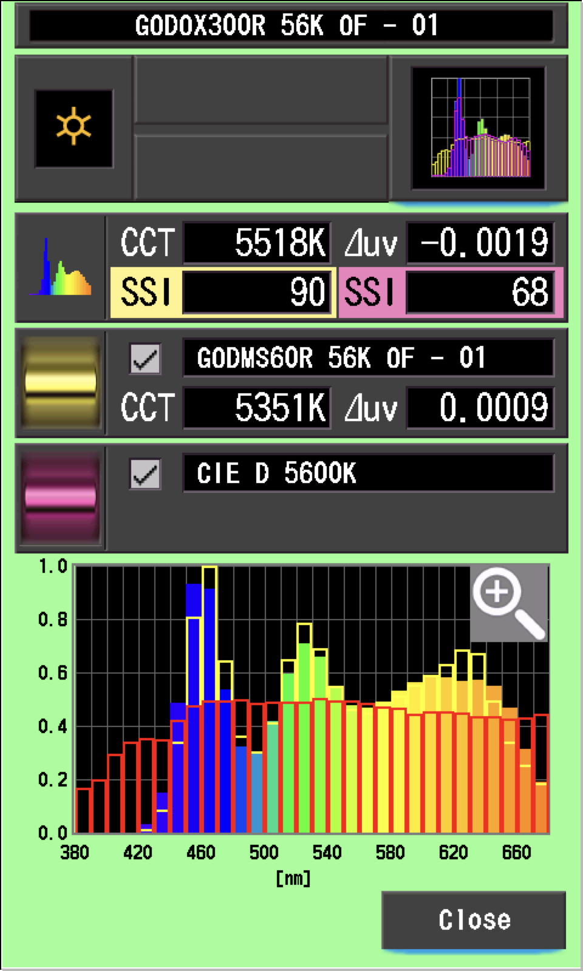
Task: Click the reference Δuv 0.0009 value
Action: (480, 407)
